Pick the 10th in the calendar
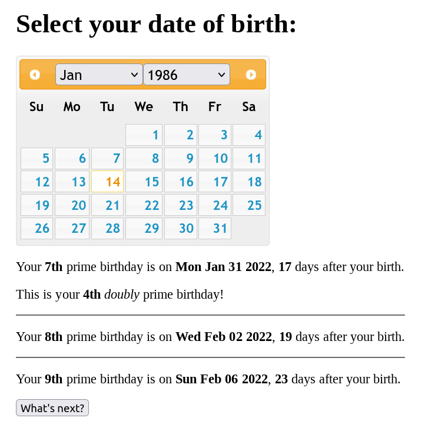Image resolution: width=448 pixels, height=428 pixels. tap(215, 158)
